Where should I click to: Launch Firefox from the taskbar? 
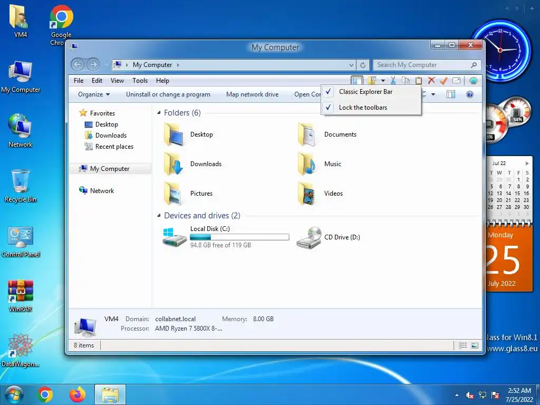(78, 394)
